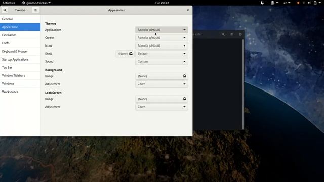This screenshot has width=324, height=182.
Task: Select Top Bar in sidebar
Action: pos(20,67)
